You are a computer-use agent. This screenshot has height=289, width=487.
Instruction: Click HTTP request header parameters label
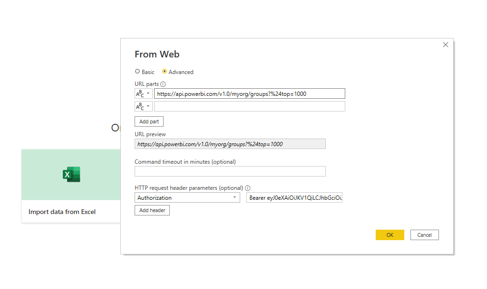point(189,188)
